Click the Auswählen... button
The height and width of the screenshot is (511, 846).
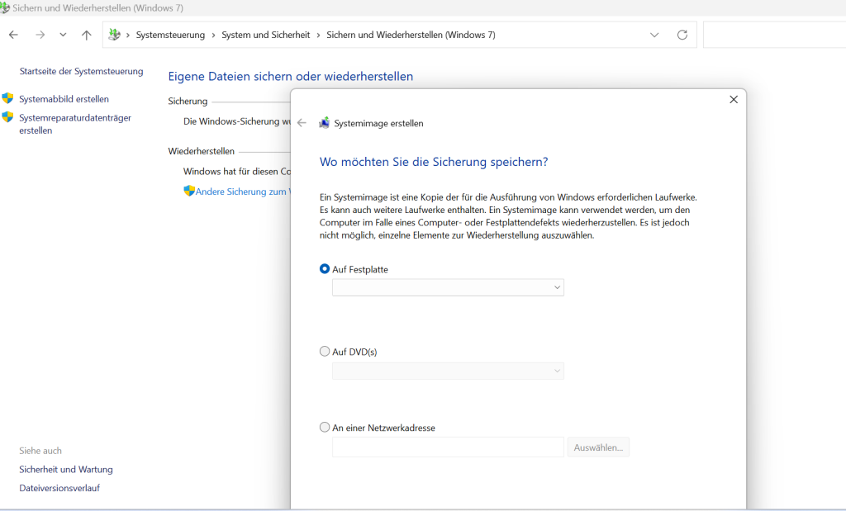[x=598, y=447]
